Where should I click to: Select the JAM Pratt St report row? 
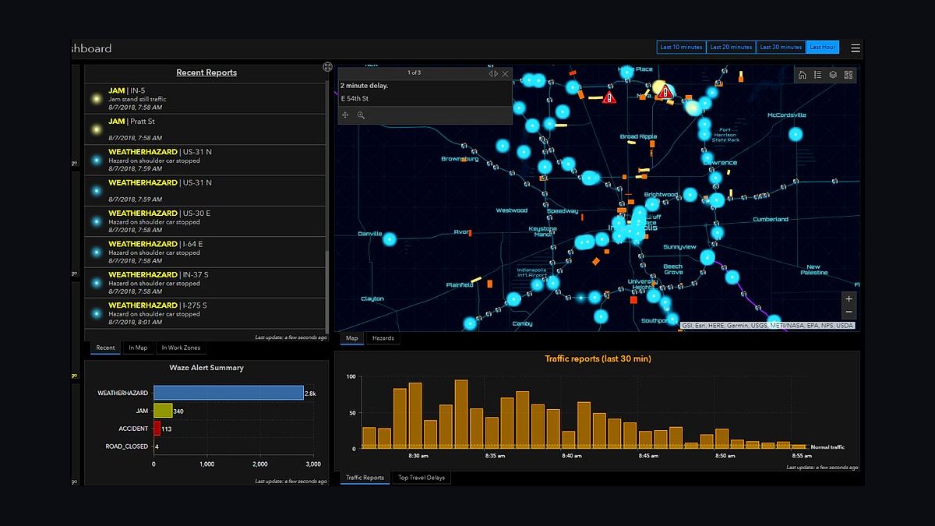click(x=206, y=129)
